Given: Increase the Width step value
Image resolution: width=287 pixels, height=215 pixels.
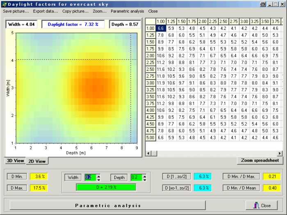Looking at the screenshot, I should point(99,176).
